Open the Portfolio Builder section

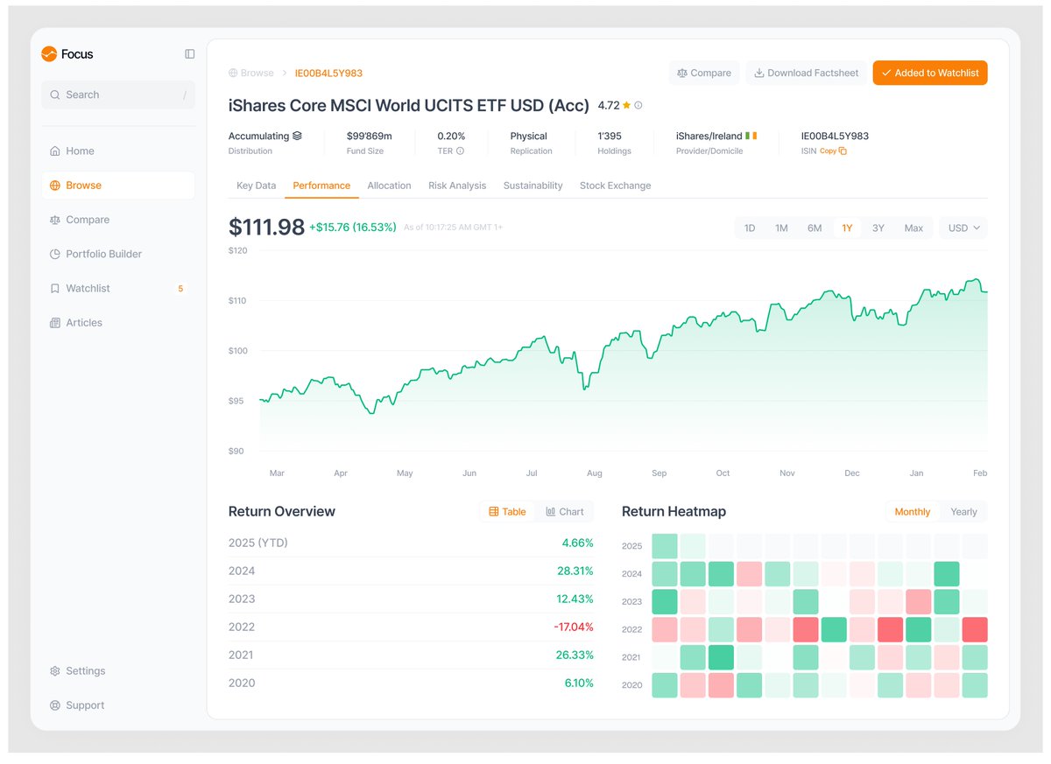[x=102, y=254]
